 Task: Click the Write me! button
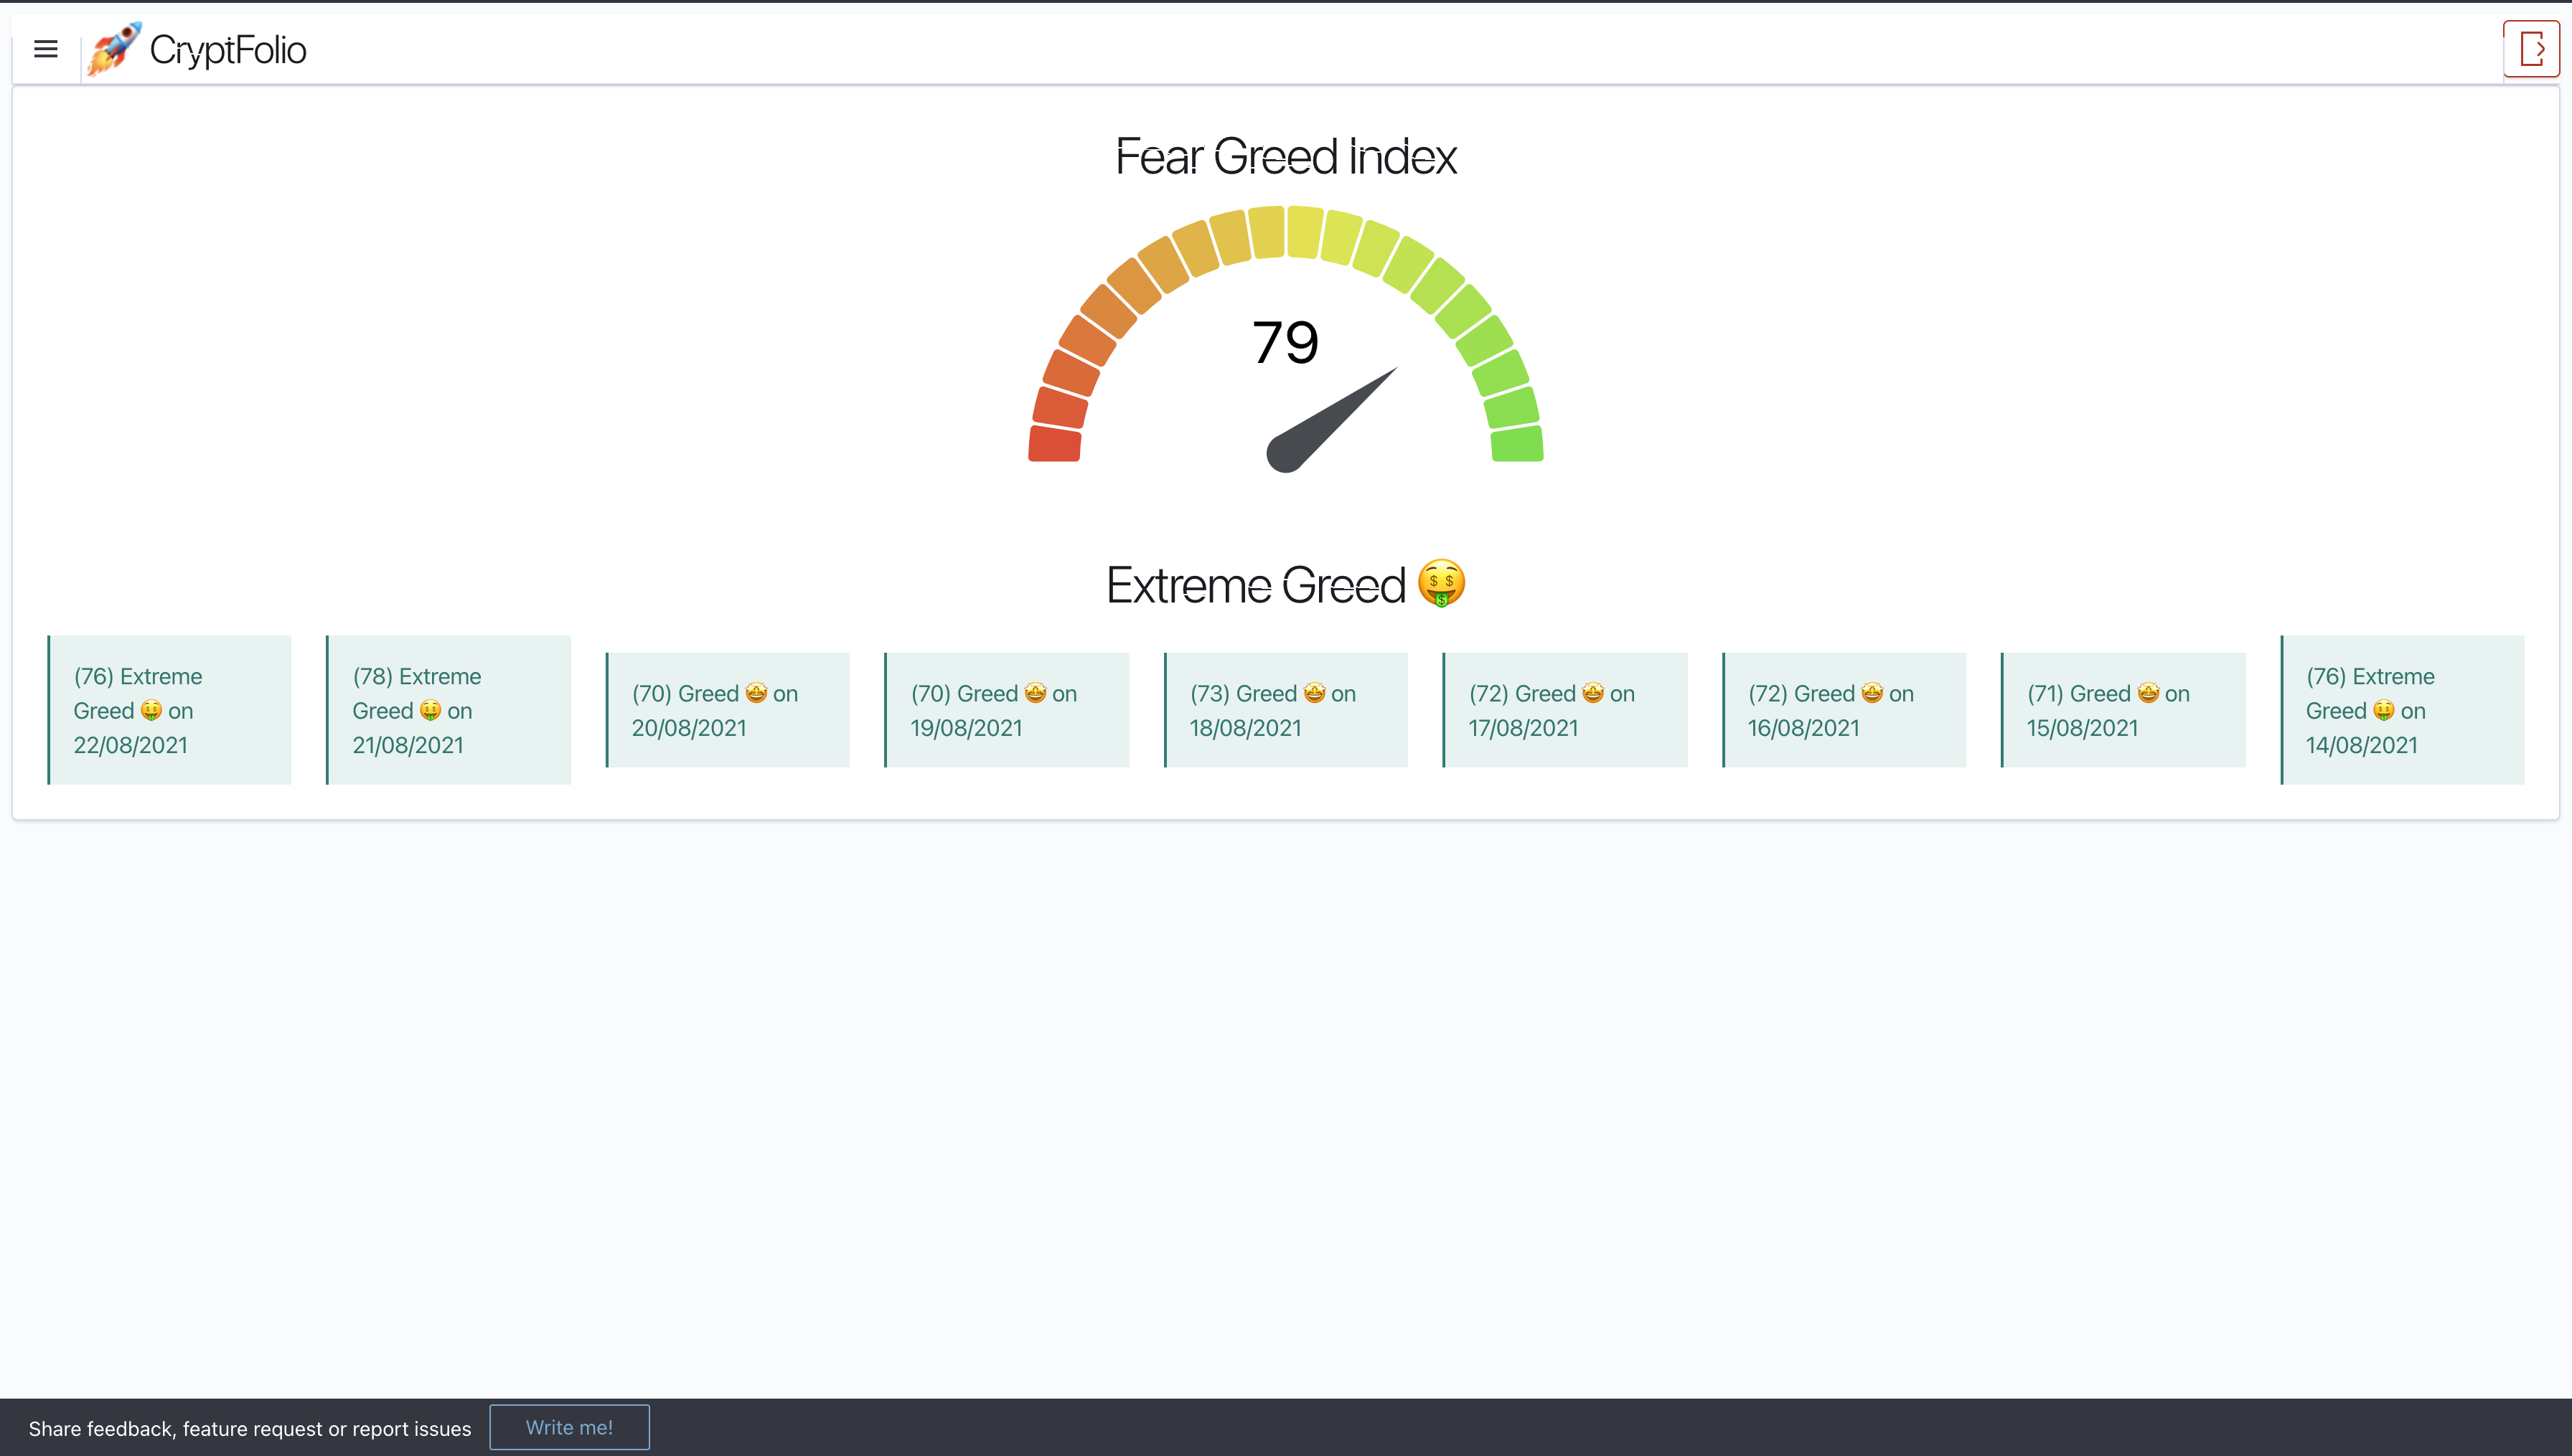point(569,1427)
